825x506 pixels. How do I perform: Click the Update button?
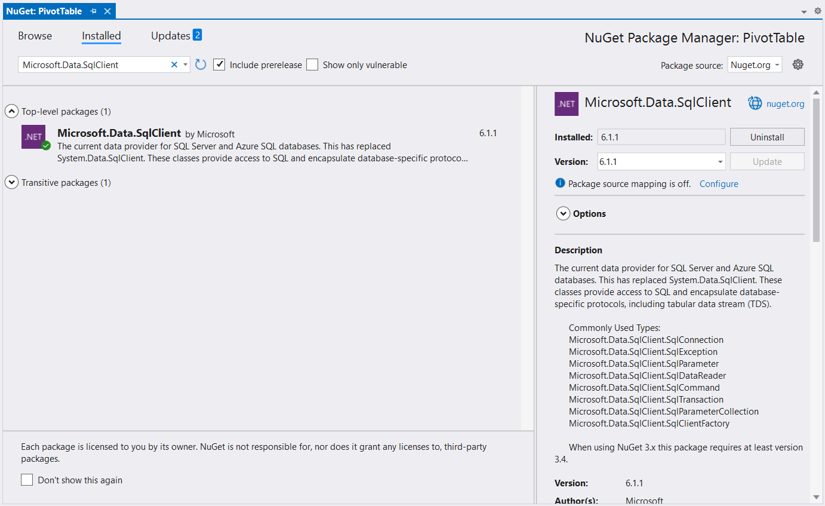point(767,161)
